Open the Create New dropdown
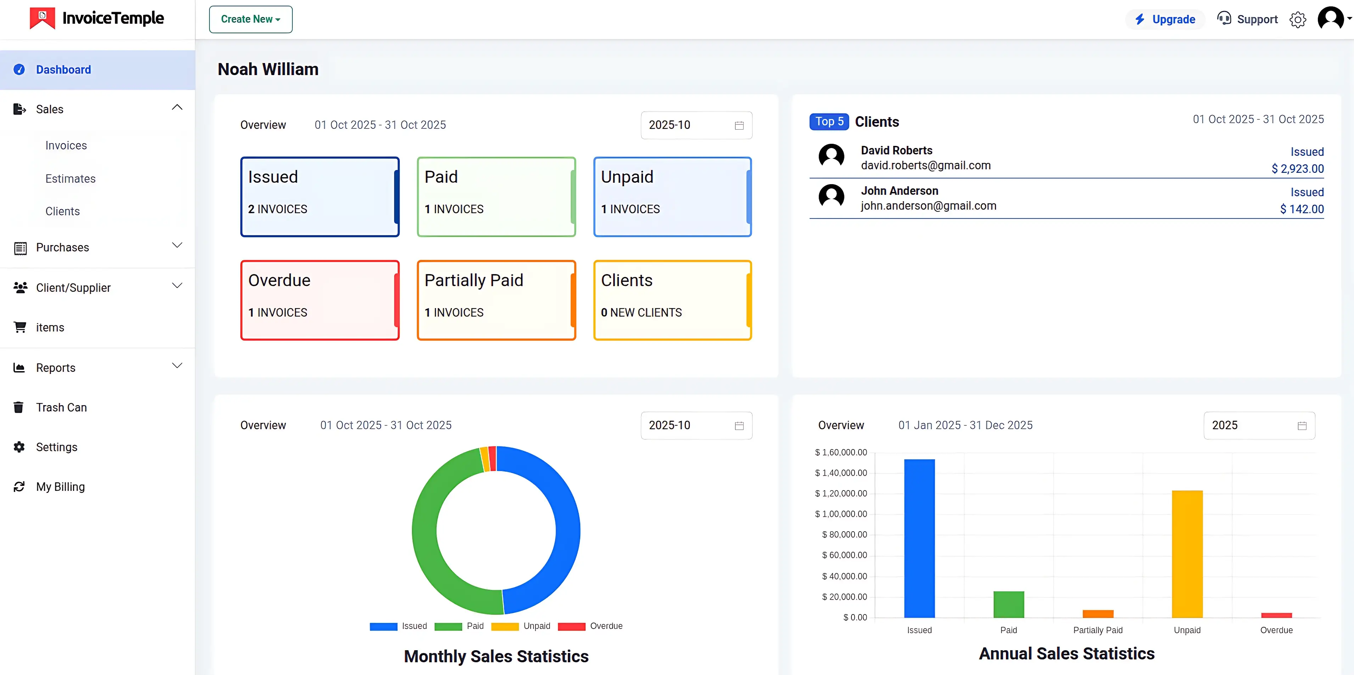The width and height of the screenshot is (1354, 675). coord(250,19)
